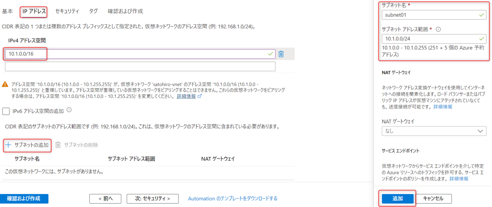Go to the タグ tab

[93, 11]
